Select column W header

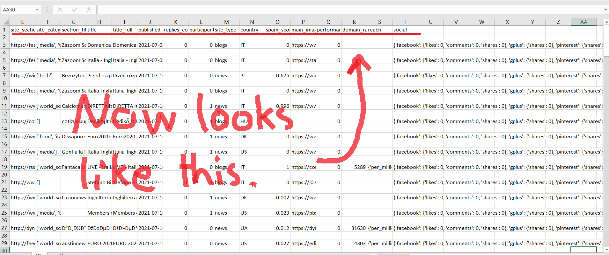click(481, 22)
